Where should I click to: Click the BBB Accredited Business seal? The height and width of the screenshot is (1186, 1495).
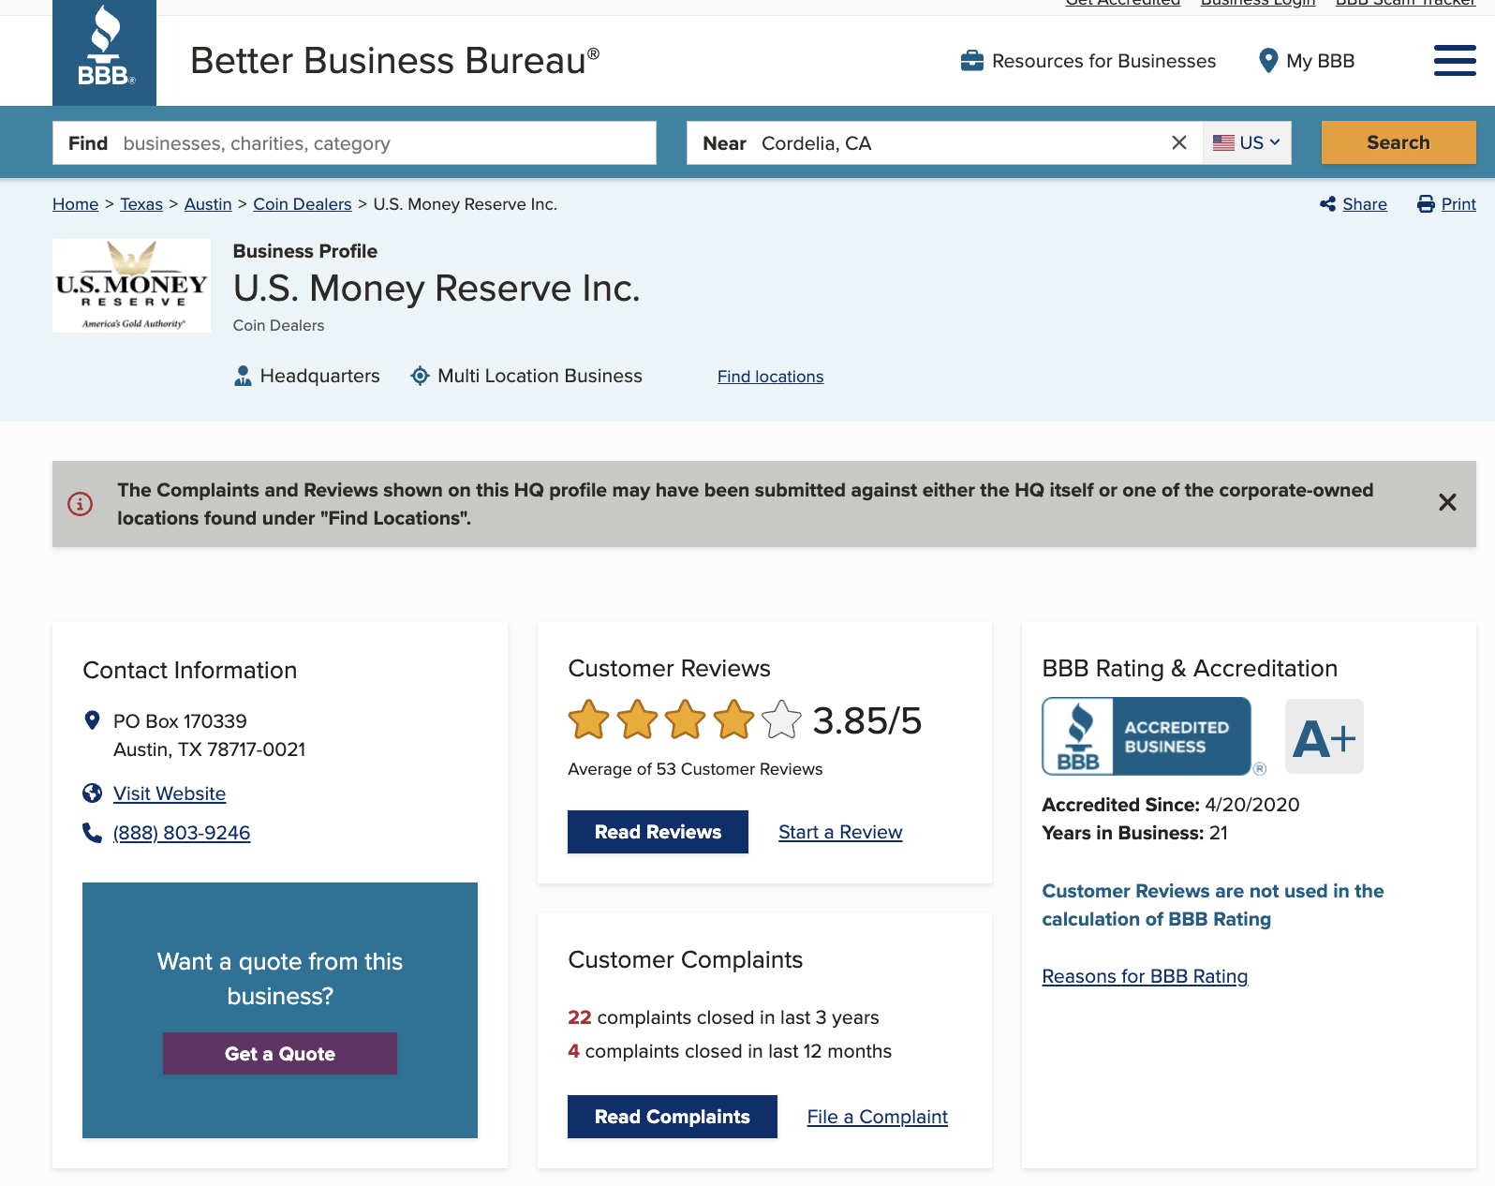click(x=1147, y=736)
